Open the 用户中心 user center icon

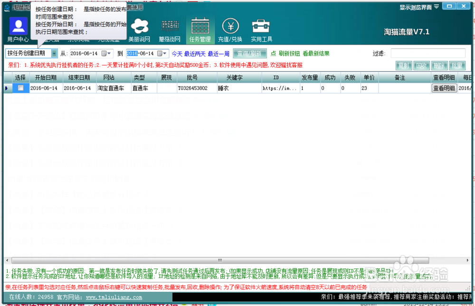click(x=18, y=30)
